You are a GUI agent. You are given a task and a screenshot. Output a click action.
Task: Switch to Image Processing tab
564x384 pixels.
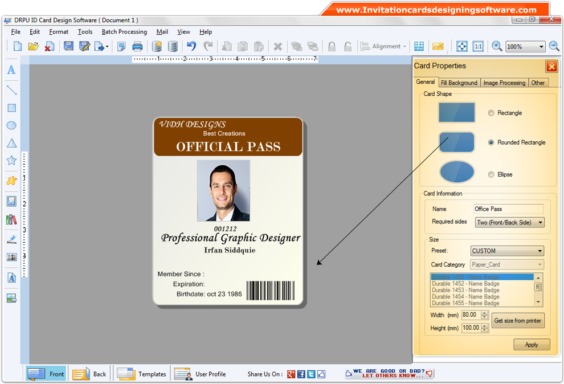coord(504,83)
